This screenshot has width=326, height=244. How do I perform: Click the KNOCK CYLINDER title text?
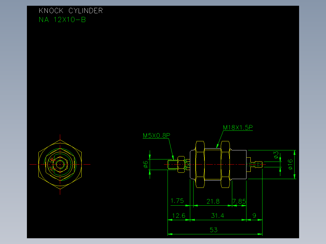point(71,11)
